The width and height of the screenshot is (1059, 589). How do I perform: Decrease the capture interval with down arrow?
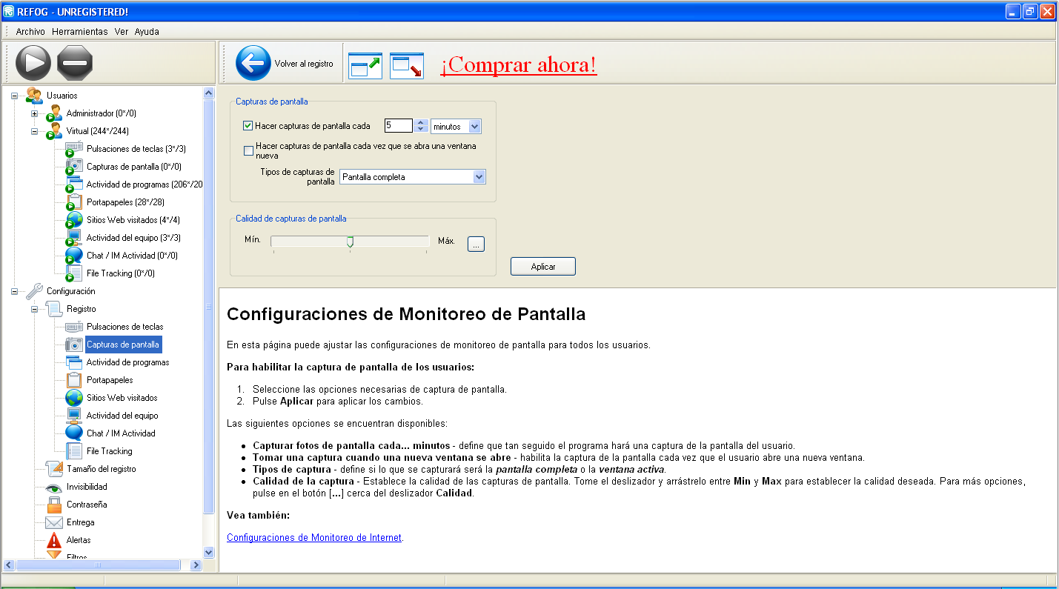pos(421,130)
